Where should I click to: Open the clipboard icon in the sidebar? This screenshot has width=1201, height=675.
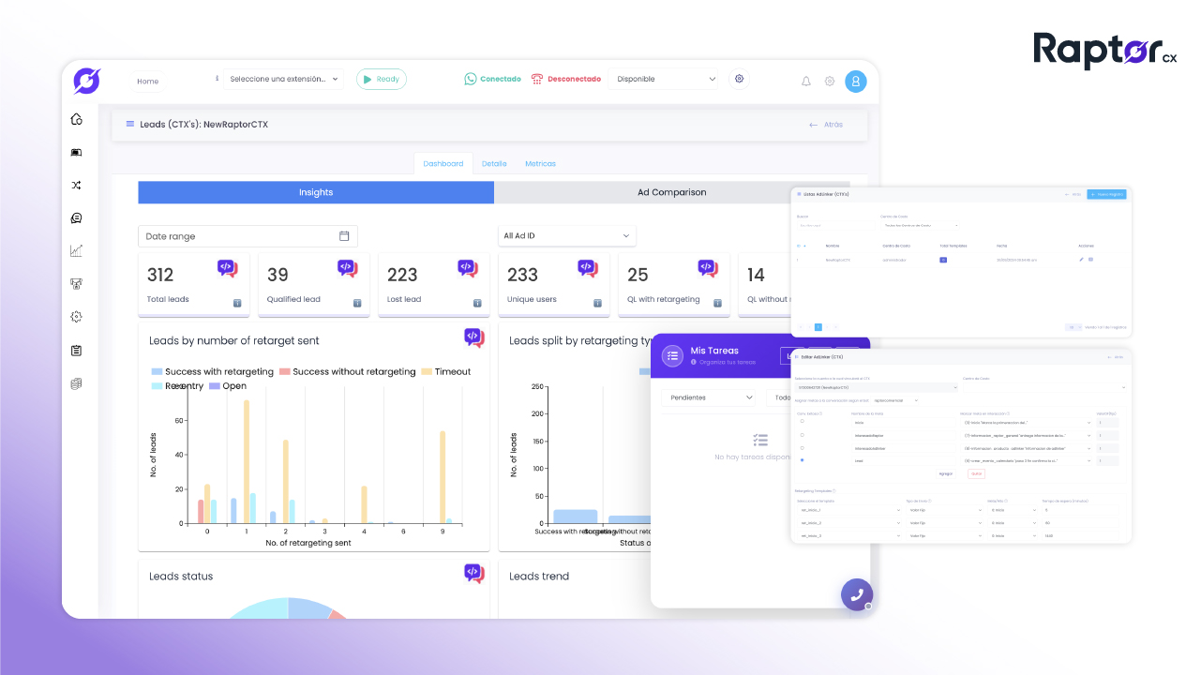point(77,351)
